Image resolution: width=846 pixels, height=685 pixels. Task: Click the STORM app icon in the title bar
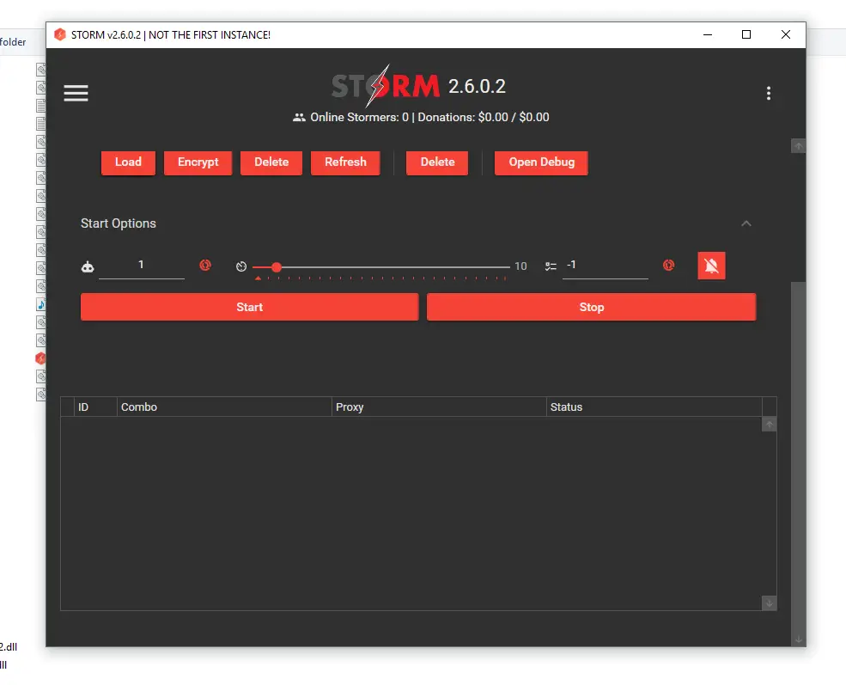click(59, 34)
